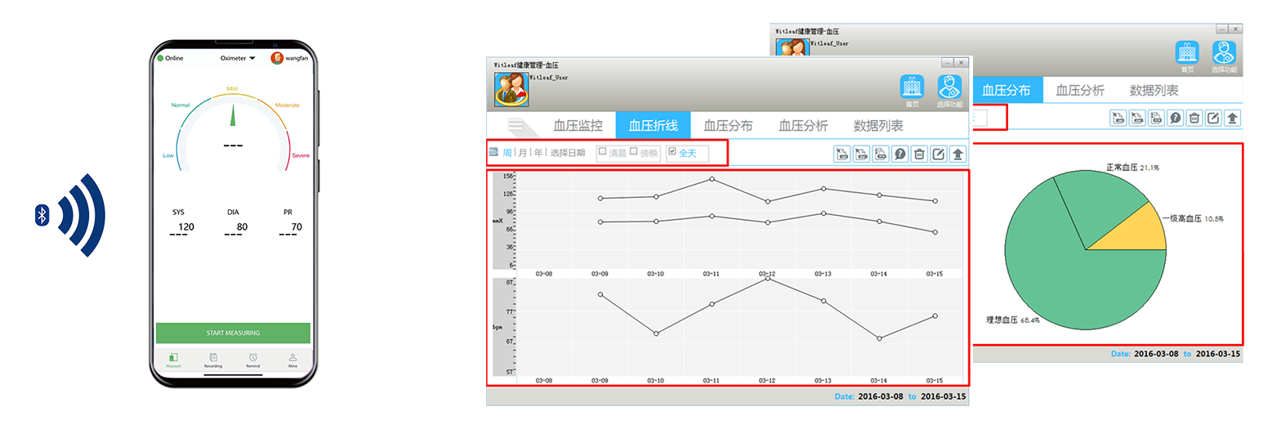This screenshot has width=1281, height=425.
Task: Enable the 傍晚 checkbox
Action: click(633, 152)
